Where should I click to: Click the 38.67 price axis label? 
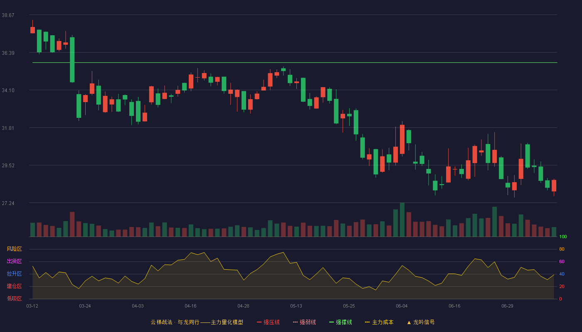click(x=8, y=15)
